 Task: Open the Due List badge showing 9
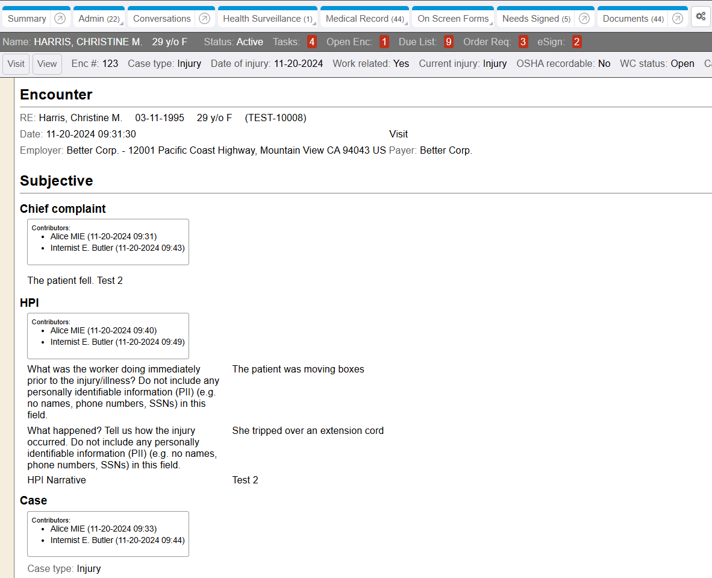[448, 42]
